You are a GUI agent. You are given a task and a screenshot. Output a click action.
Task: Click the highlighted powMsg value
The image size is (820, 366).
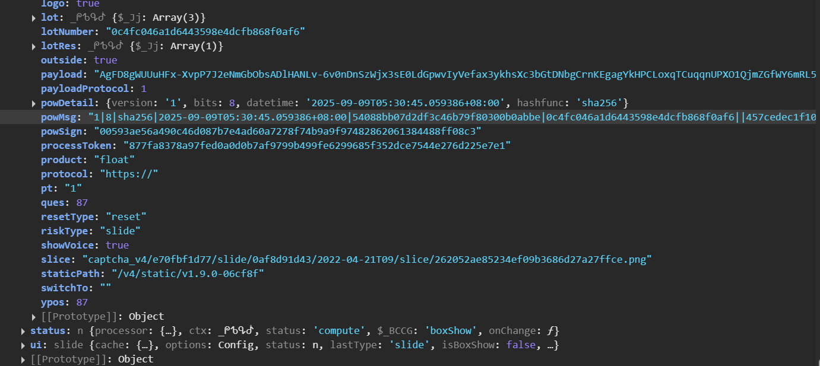pos(451,117)
